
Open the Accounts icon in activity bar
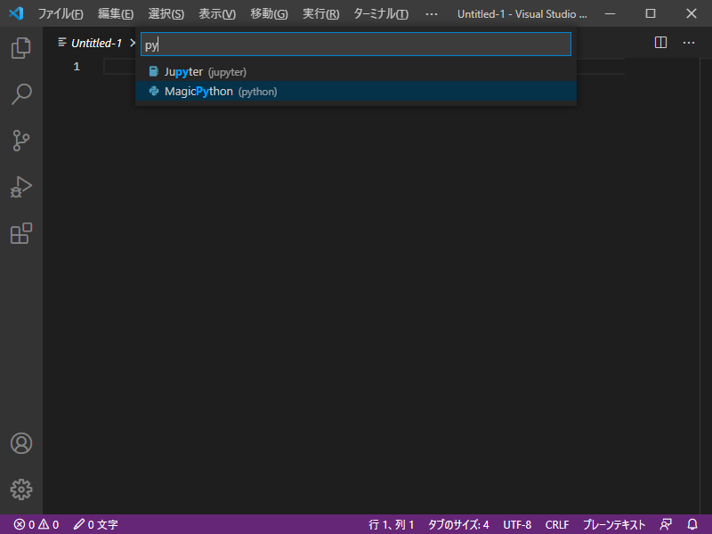pos(20,443)
